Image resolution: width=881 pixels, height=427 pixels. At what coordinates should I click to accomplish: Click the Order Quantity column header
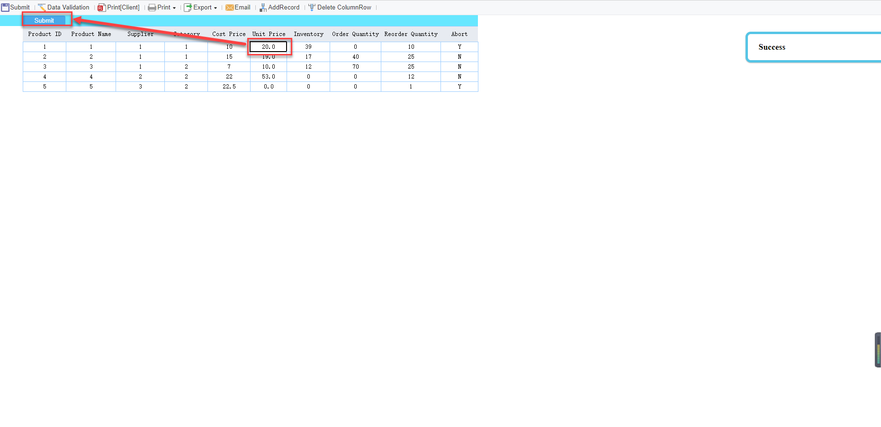pyautogui.click(x=355, y=34)
